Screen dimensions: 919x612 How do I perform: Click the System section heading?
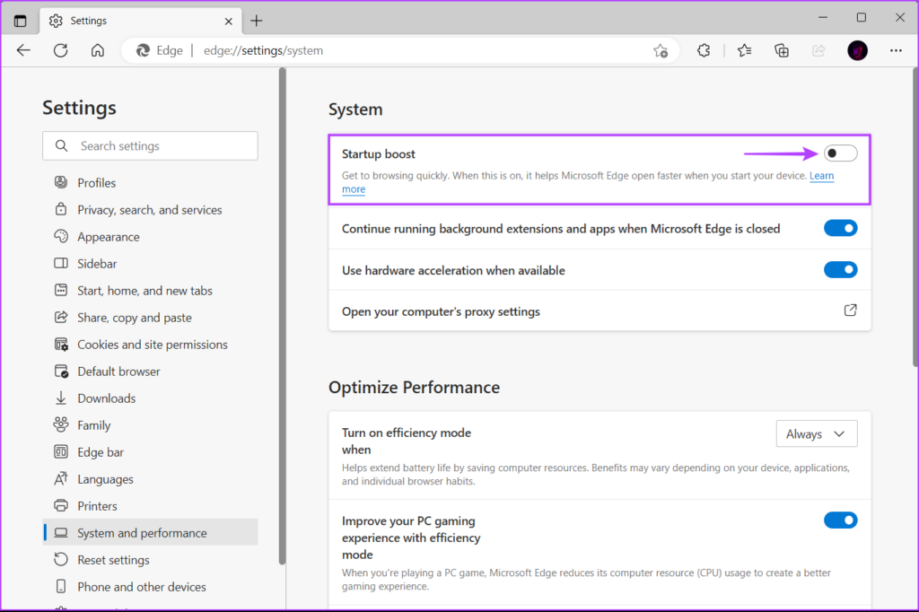pos(355,109)
